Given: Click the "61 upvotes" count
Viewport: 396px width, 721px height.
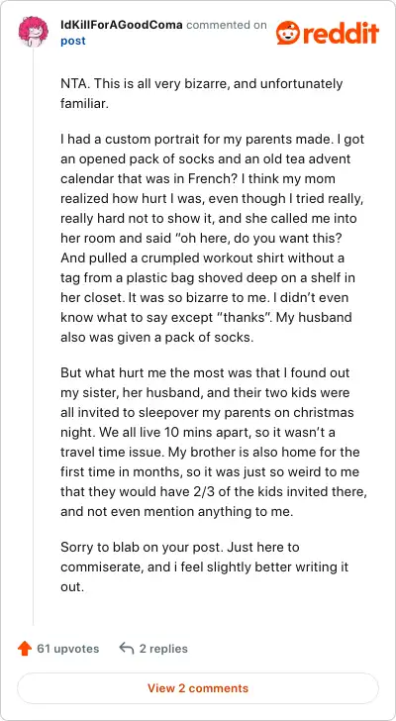Looking at the screenshot, I should pyautogui.click(x=68, y=649).
